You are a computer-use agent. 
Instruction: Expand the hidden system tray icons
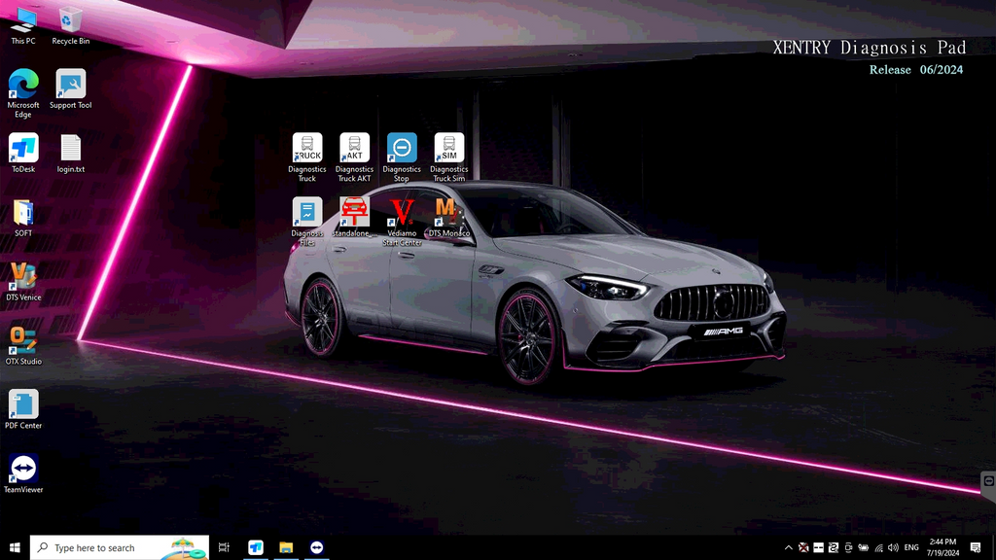(789, 548)
